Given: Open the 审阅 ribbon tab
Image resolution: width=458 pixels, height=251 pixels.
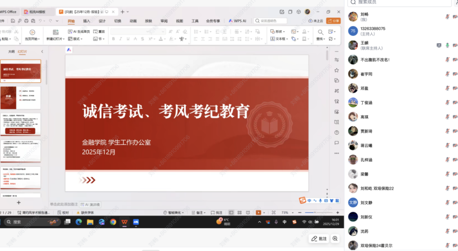Looking at the screenshot, I should 164,21.
